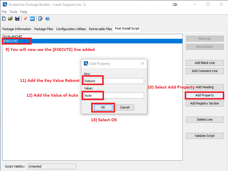
Task: Click Add Comment Line button
Action: [x=205, y=71]
